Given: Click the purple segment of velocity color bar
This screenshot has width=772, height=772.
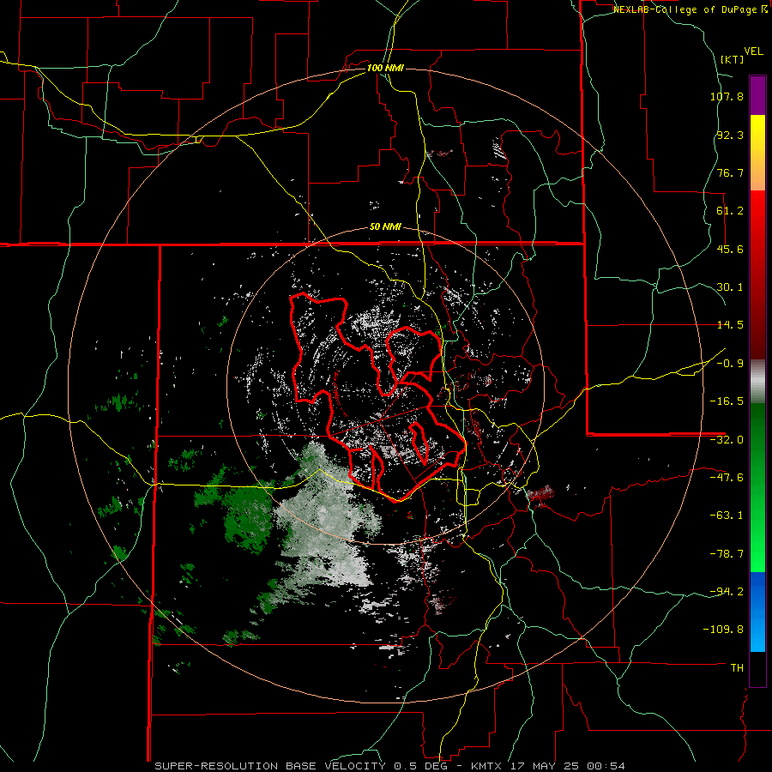Looking at the screenshot, I should (757, 95).
